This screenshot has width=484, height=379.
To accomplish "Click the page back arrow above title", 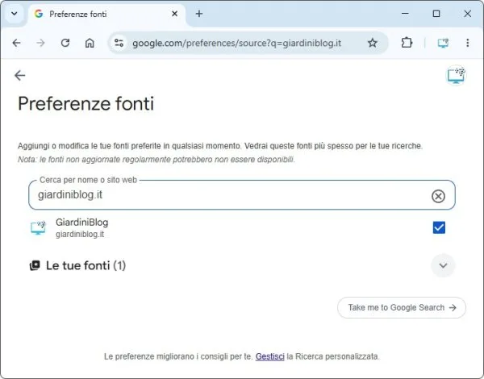I will tap(19, 75).
